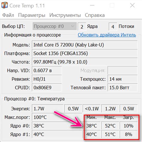The height and width of the screenshot is (142, 142).
Task: Click the Платформа: label
Action: click(17, 53)
